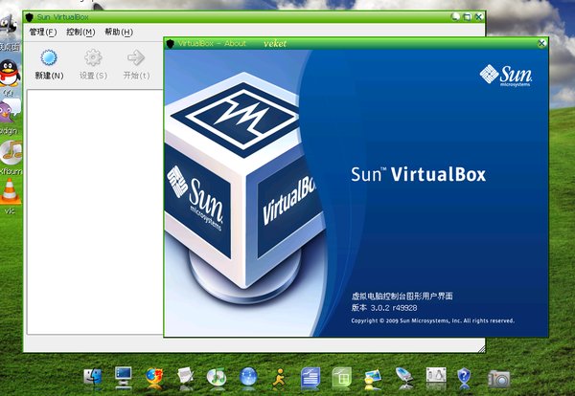Screen dimensions: 575x396
Task: Minimize the Sun VirtualBox main window
Action: (x=455, y=17)
